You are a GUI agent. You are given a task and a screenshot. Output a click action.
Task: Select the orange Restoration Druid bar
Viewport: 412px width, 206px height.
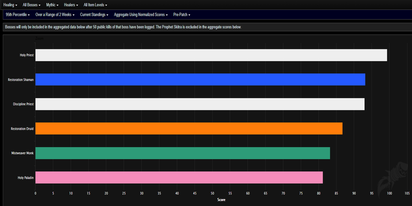189,129
